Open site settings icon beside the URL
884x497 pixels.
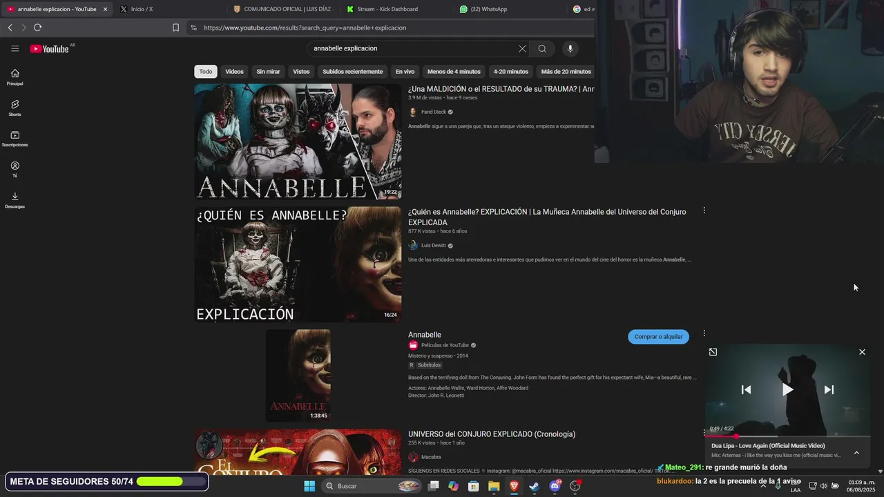point(193,28)
